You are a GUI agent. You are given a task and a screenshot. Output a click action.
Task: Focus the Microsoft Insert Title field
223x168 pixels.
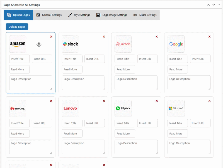pyautogui.click(x=178, y=123)
